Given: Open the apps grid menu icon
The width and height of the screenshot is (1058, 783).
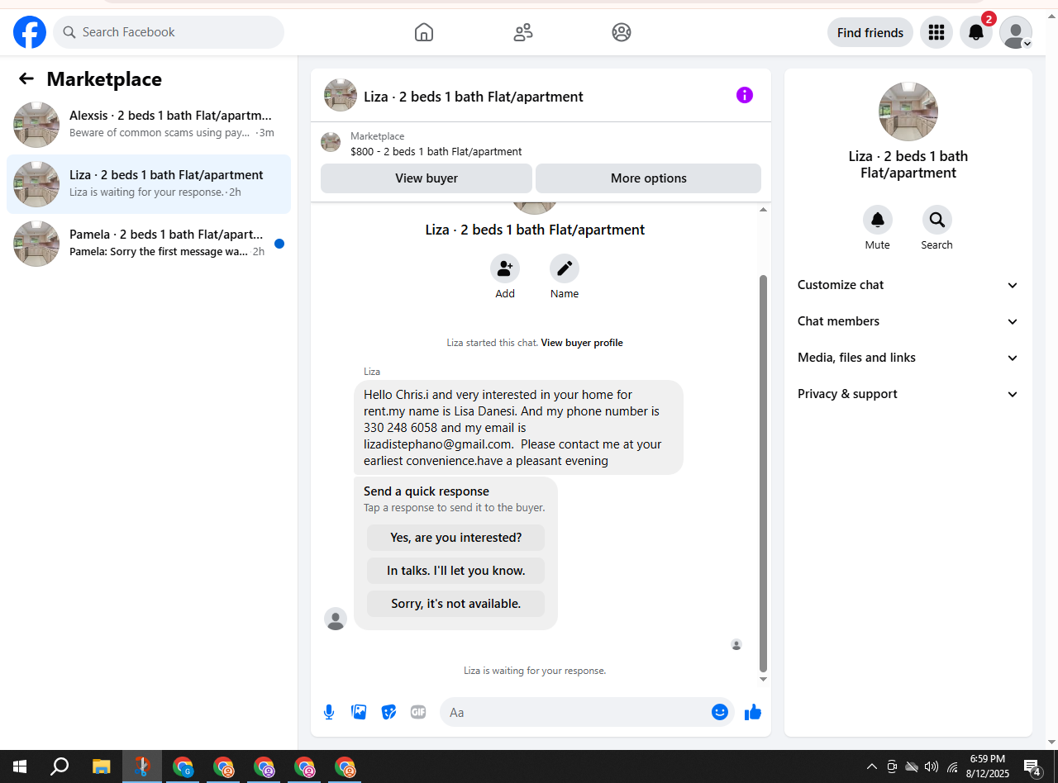Looking at the screenshot, I should [936, 32].
